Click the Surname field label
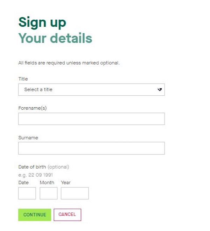 (x=28, y=138)
